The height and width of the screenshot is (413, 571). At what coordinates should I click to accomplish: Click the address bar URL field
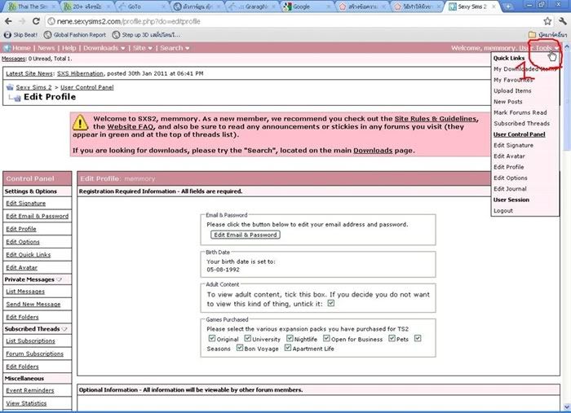(x=293, y=21)
